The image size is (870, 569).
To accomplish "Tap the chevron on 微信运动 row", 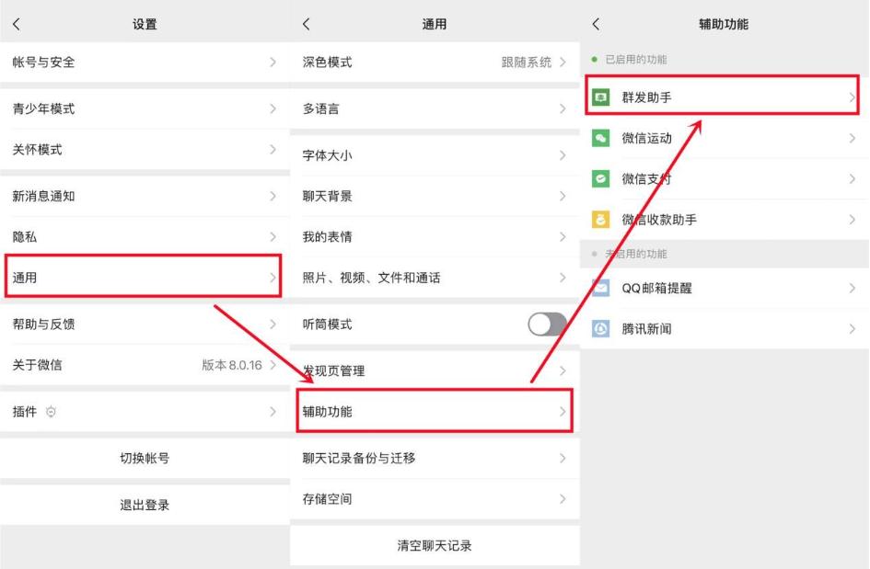I will tap(853, 138).
